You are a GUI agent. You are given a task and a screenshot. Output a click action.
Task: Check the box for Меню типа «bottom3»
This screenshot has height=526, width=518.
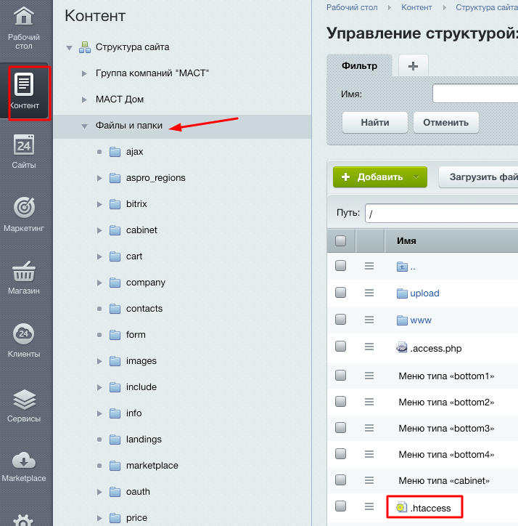click(x=341, y=427)
